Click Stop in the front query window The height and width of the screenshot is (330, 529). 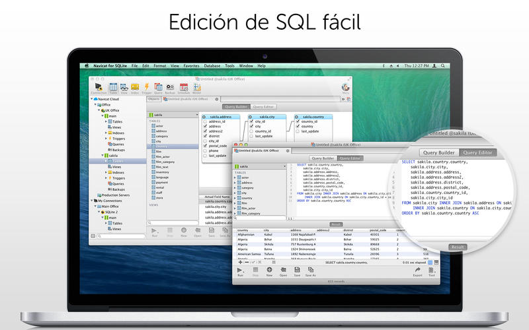[255, 272]
